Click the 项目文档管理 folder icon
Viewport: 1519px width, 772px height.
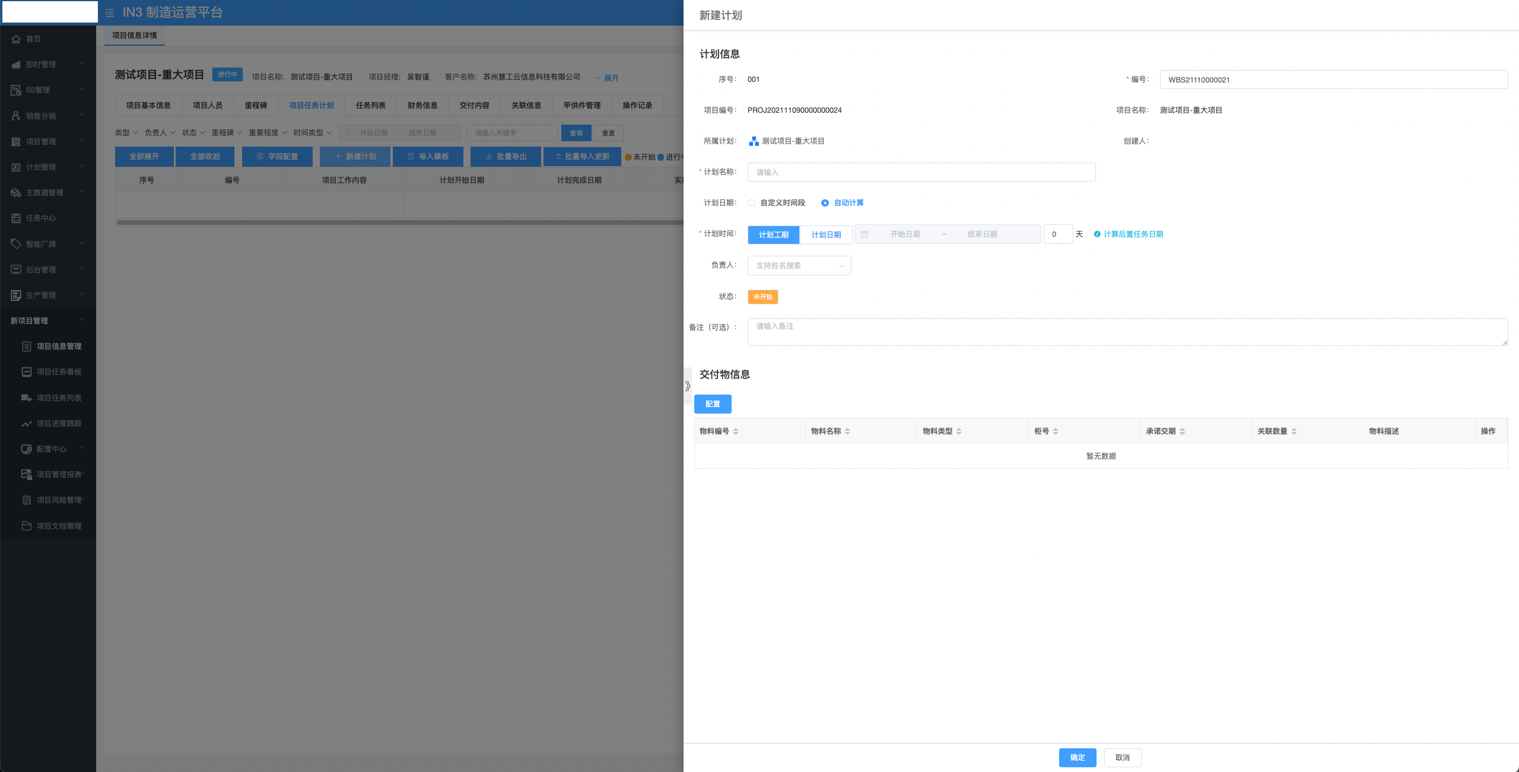(27, 526)
